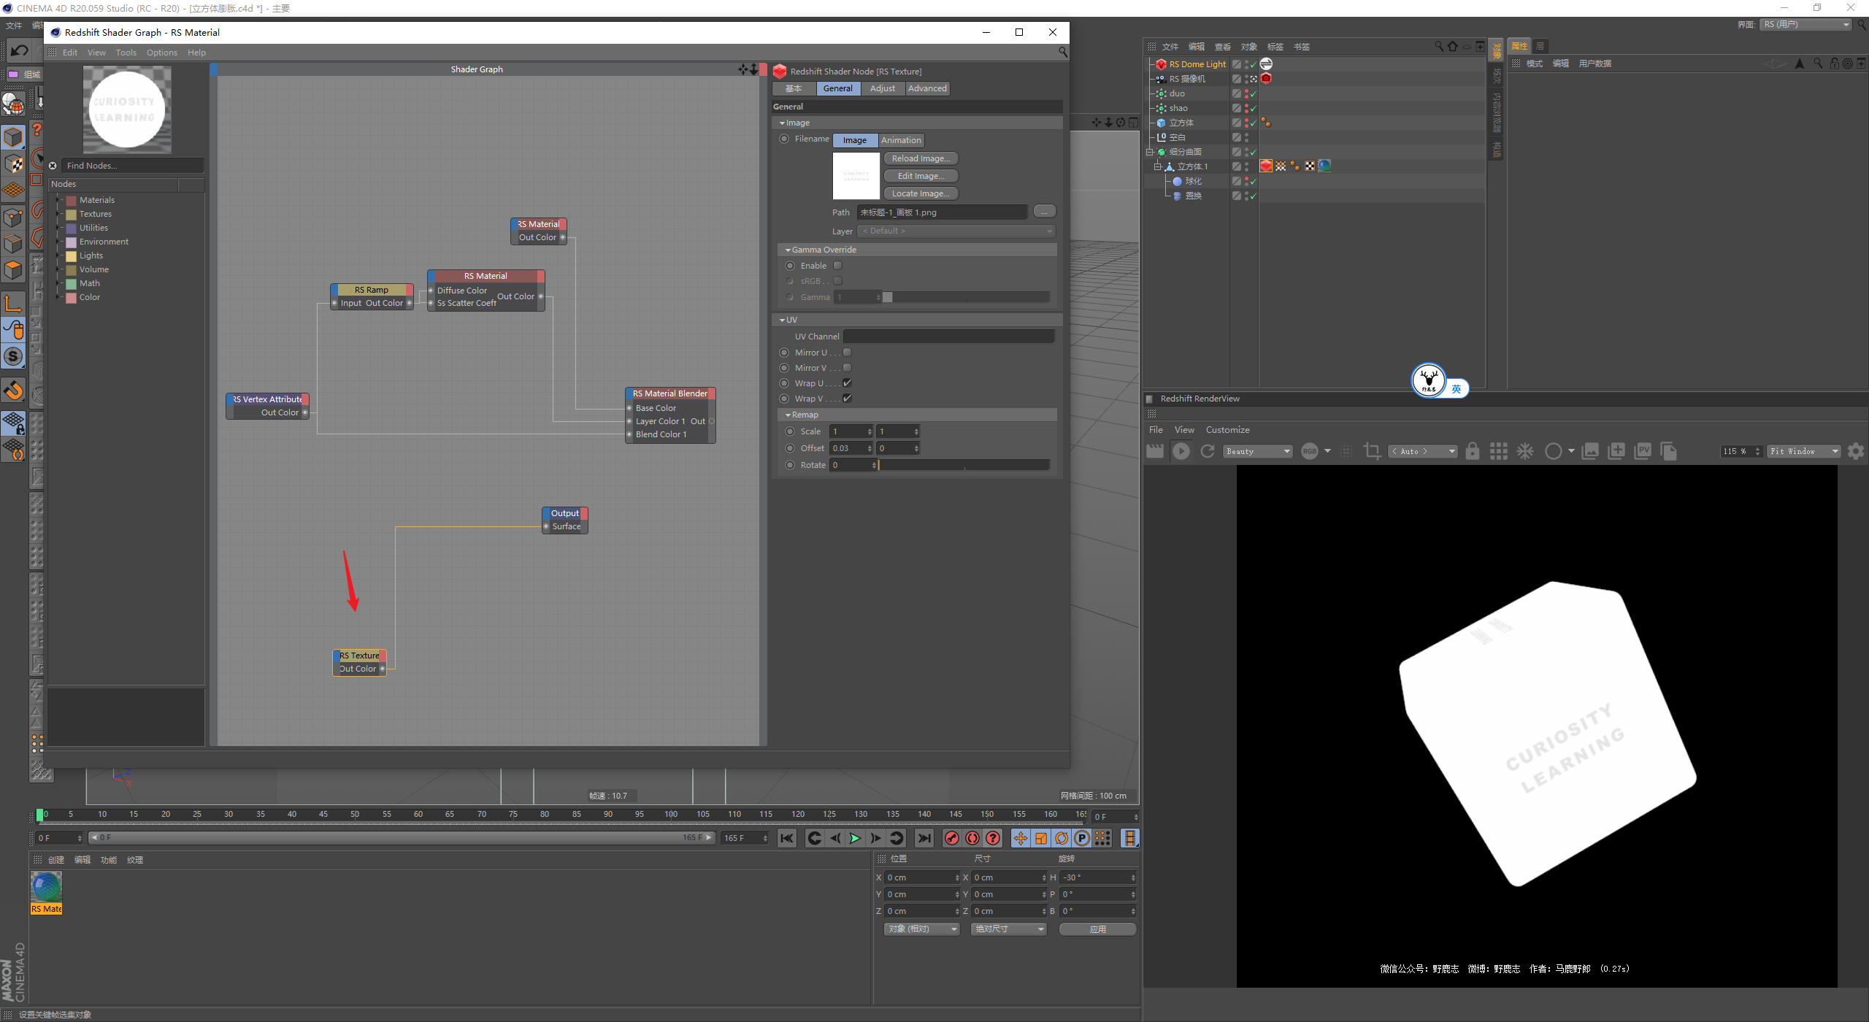This screenshot has height=1022, width=1869.
Task: Click the Rotate slider track
Action: pos(964,465)
